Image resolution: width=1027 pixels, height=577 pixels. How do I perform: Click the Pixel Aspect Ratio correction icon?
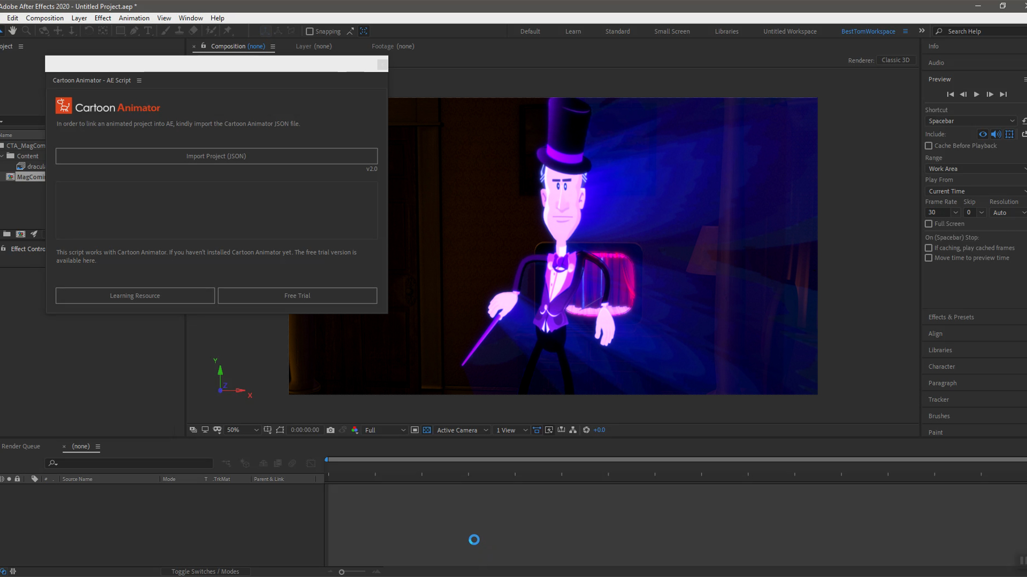537,430
